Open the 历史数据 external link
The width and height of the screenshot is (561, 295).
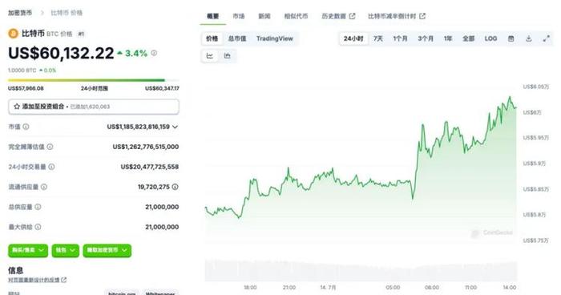[338, 16]
